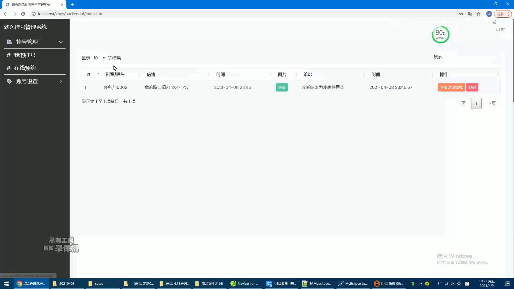Click Chrome in the taskbar

tap(31, 284)
